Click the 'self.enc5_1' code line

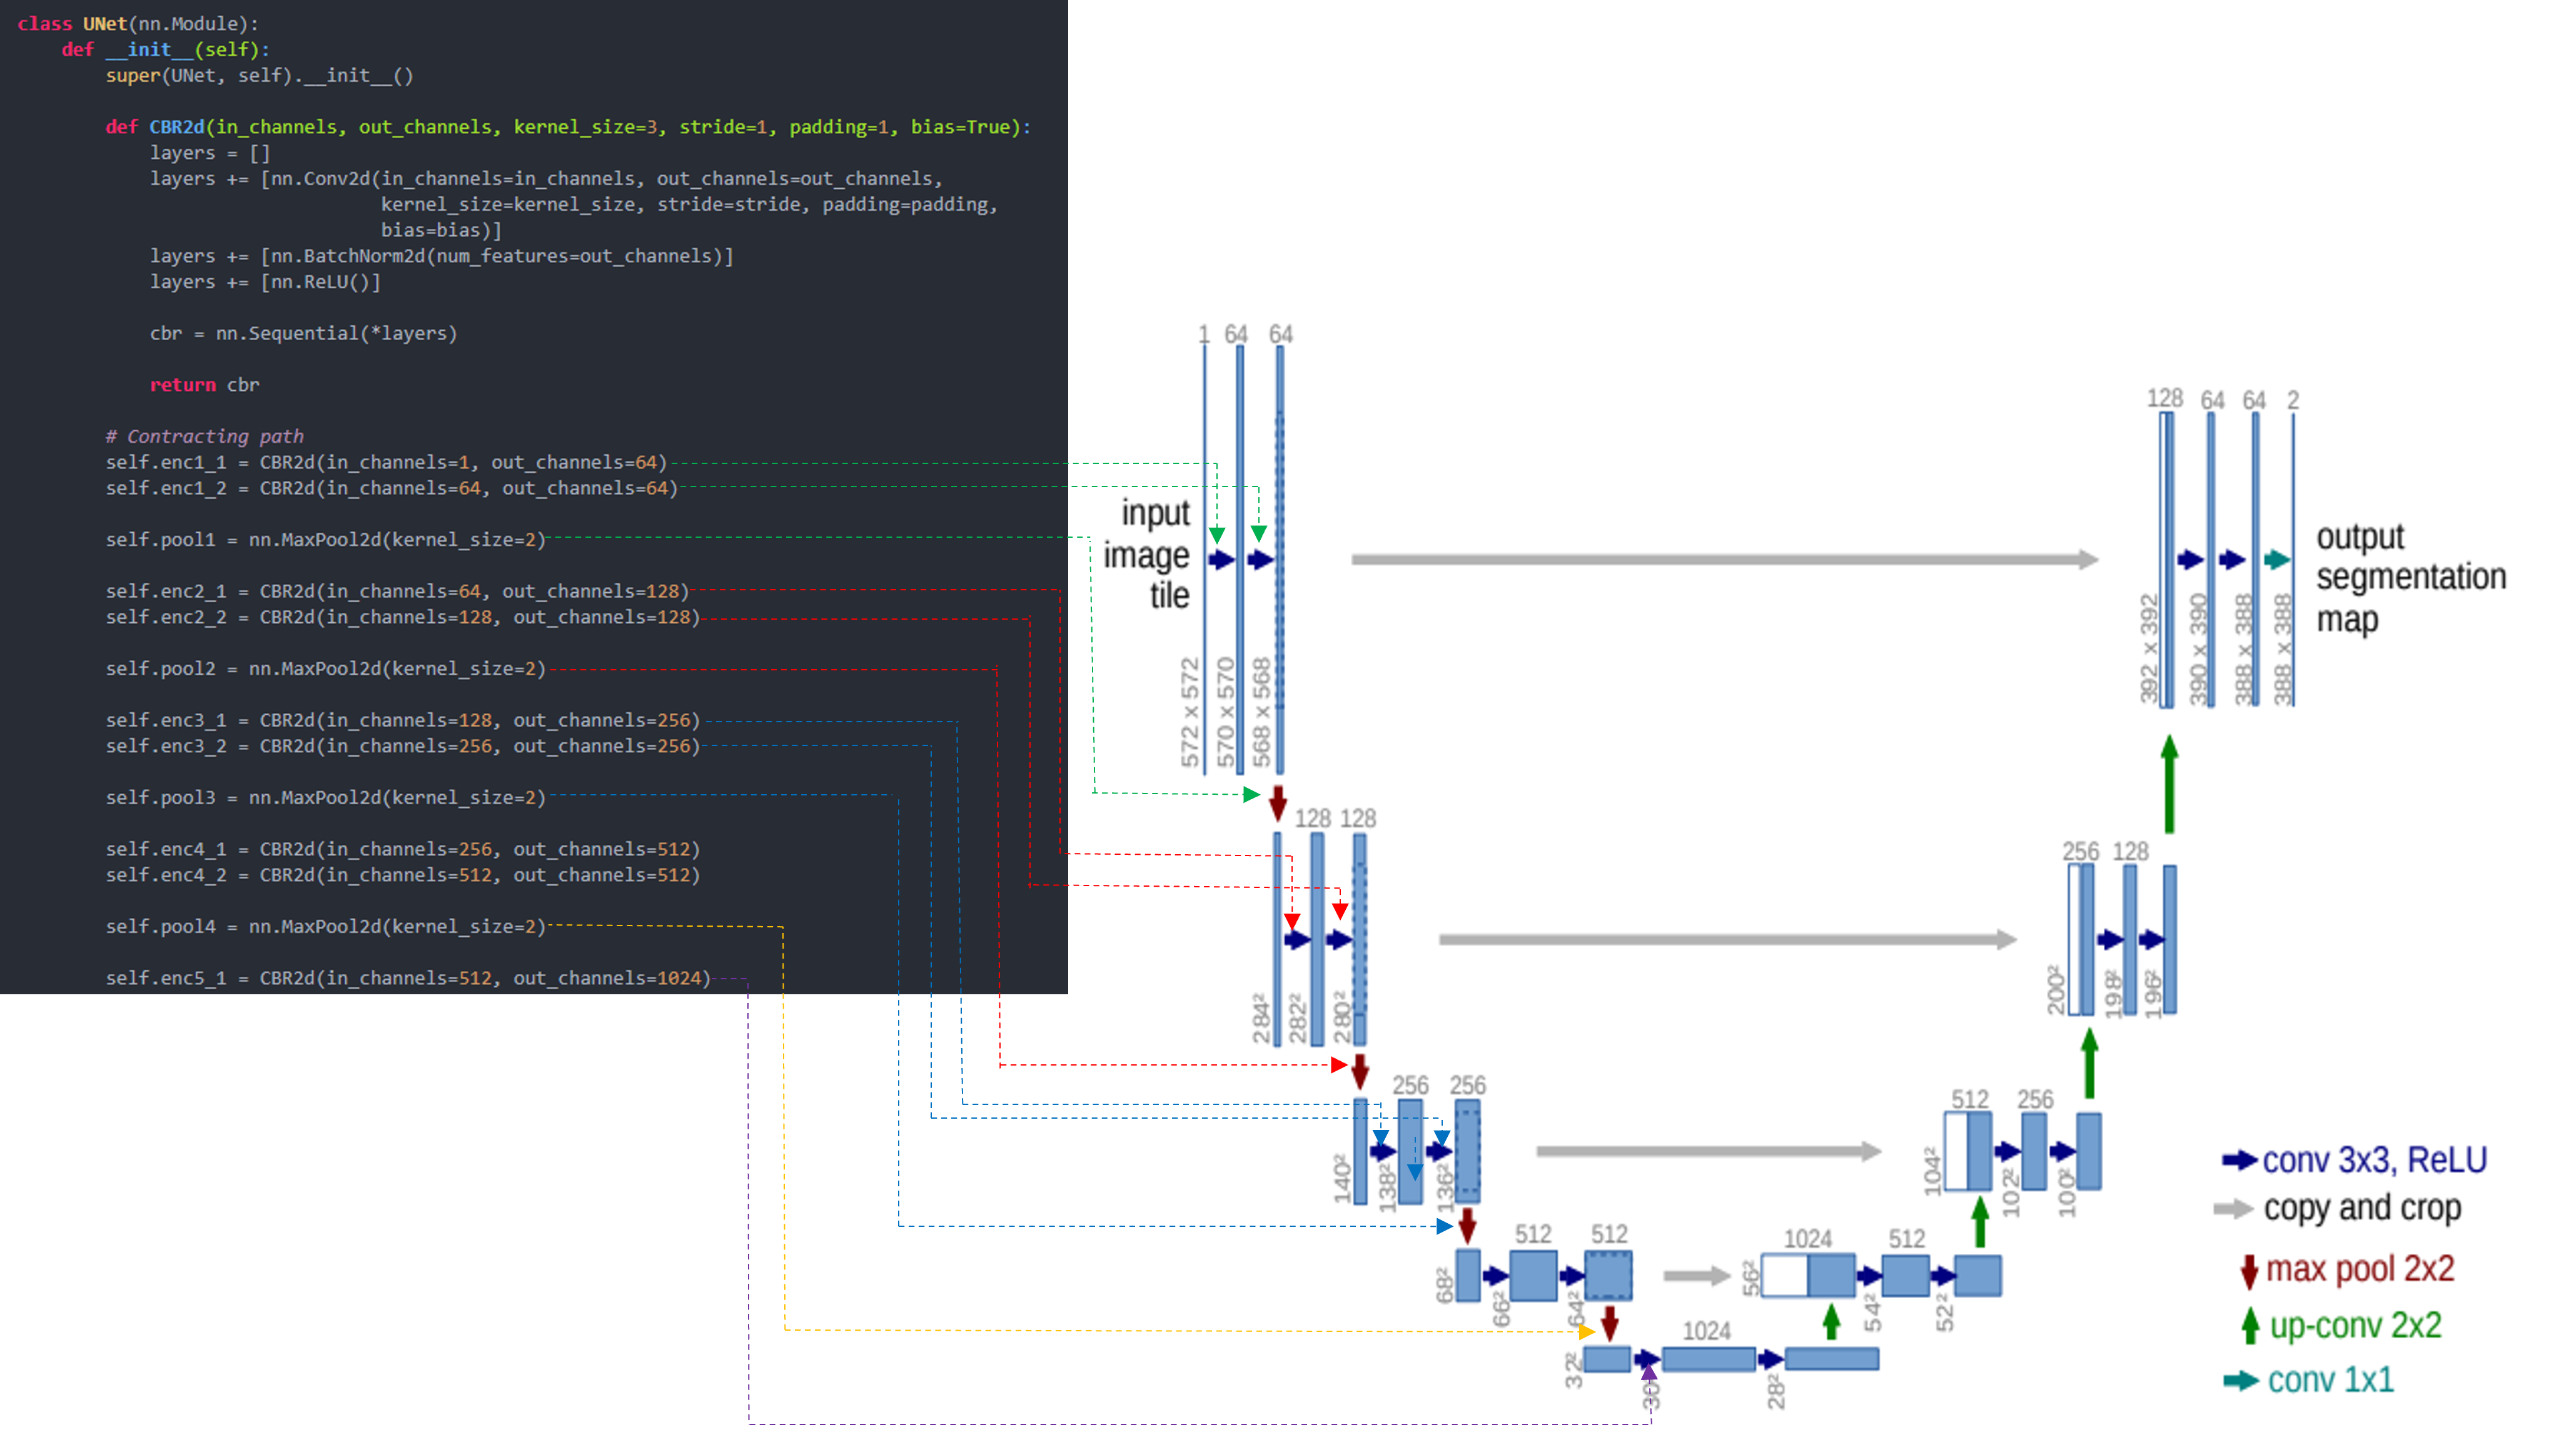[407, 978]
